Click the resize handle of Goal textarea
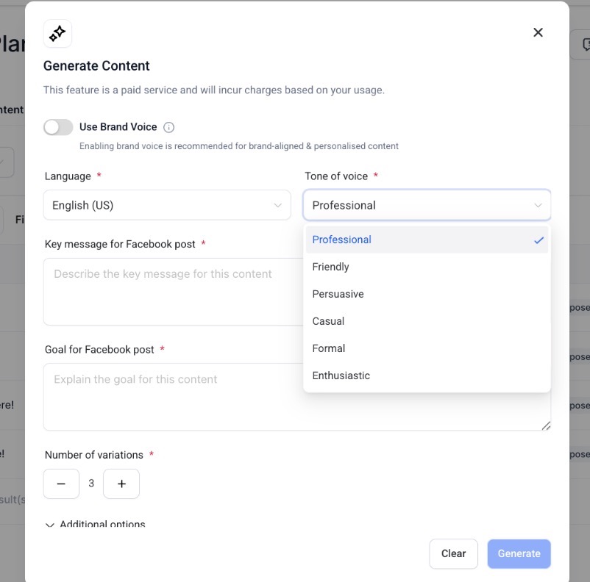Viewport: 590px width, 582px height. pyautogui.click(x=546, y=425)
